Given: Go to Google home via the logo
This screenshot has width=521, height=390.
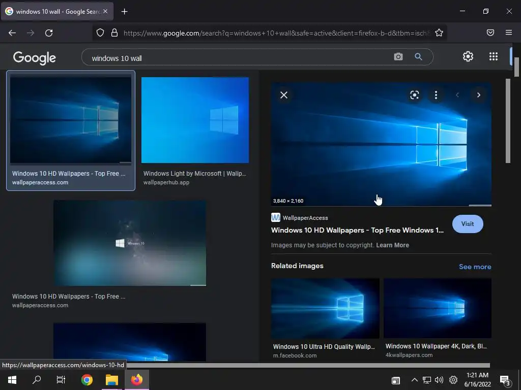Looking at the screenshot, I should click(35, 58).
